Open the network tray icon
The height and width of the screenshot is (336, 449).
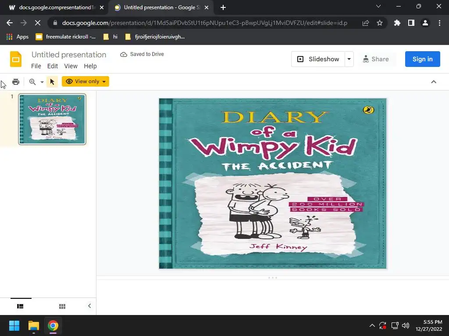pyautogui.click(x=395, y=325)
